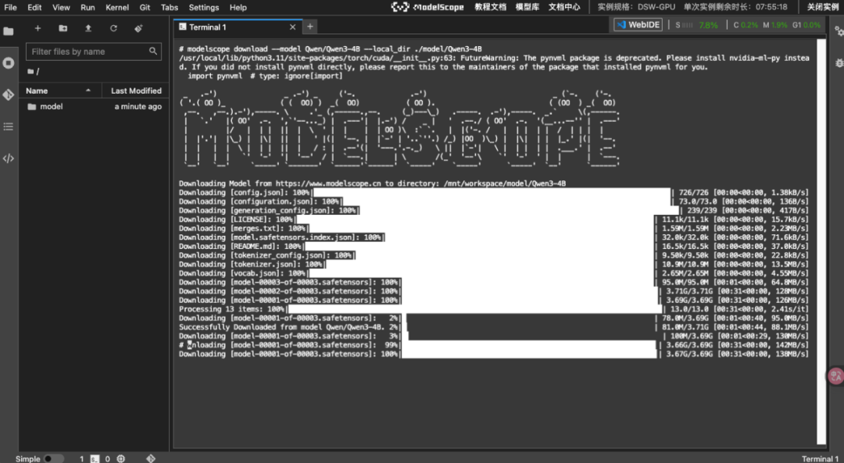
Task: Open the Git sidebar panel
Action: (8, 94)
